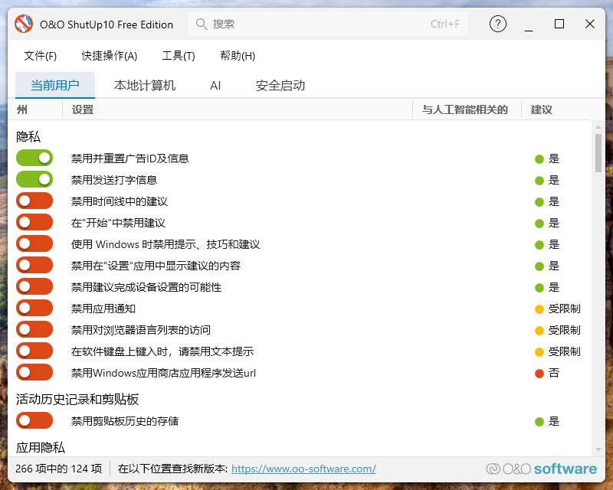Switch to the 本地计算机 tab
The width and height of the screenshot is (613, 490).
tap(145, 85)
